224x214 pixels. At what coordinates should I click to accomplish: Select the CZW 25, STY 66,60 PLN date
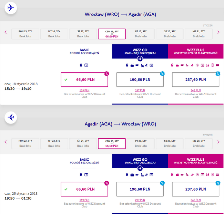(x=112, y=143)
